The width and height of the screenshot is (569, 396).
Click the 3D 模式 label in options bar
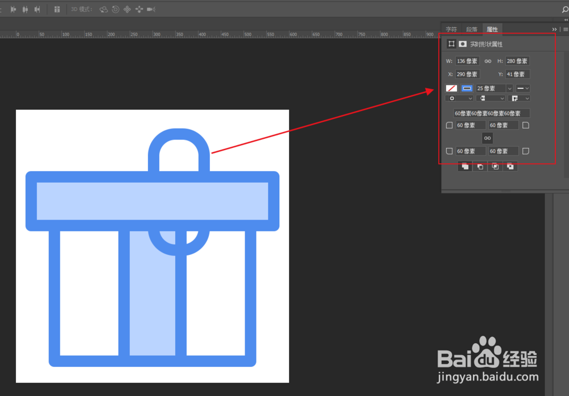coord(81,10)
